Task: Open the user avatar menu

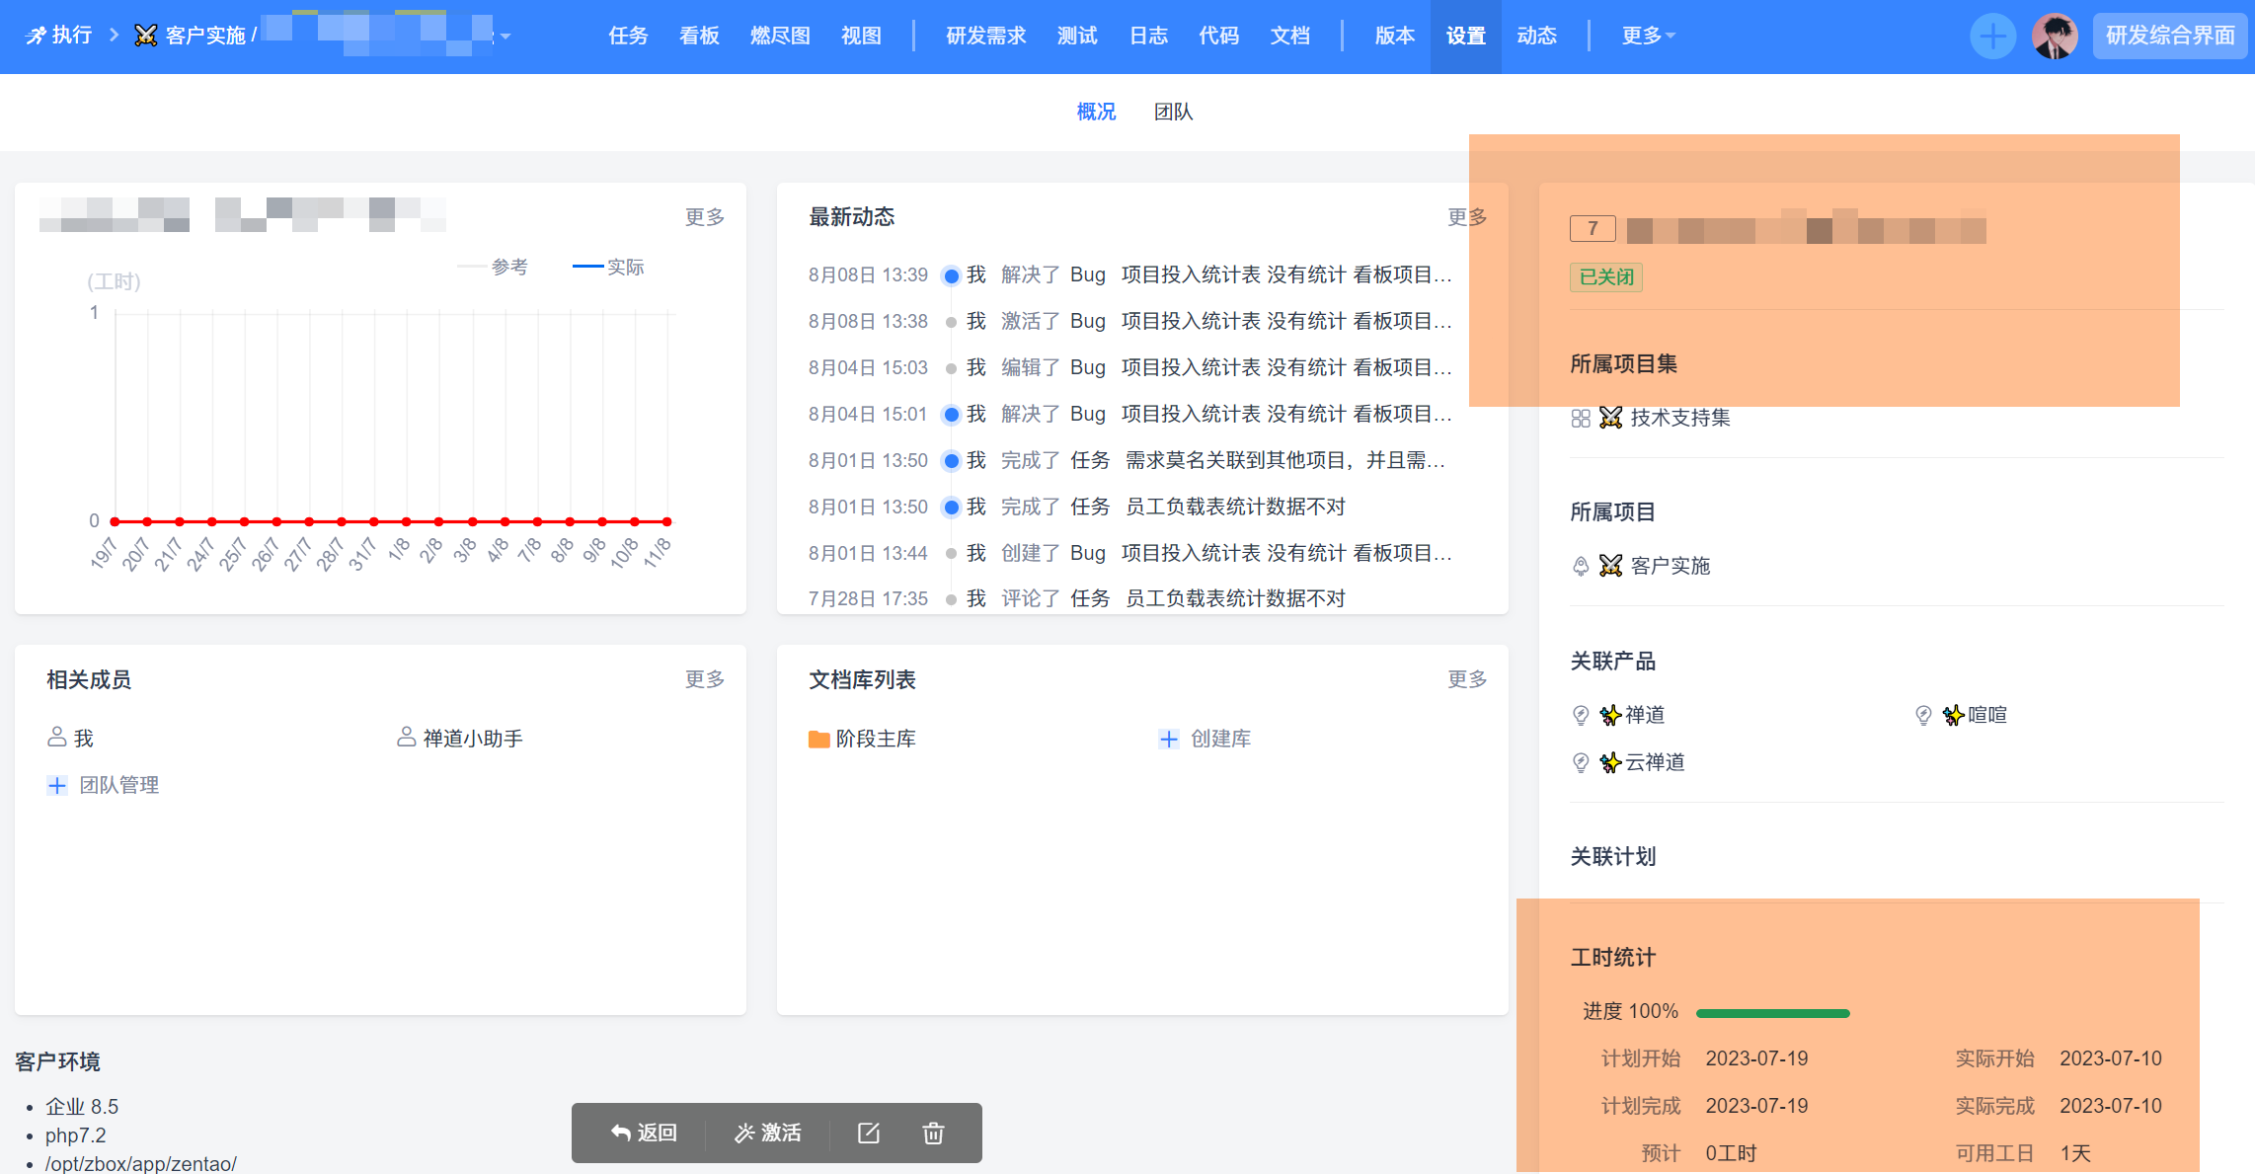Action: pyautogui.click(x=2055, y=37)
